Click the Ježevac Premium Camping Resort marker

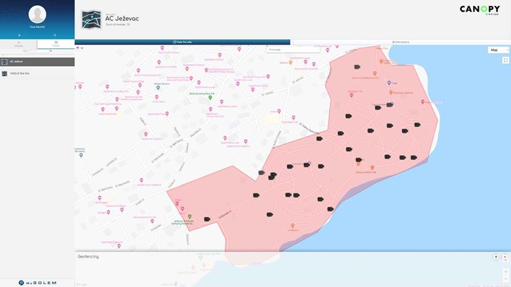click(x=190, y=216)
